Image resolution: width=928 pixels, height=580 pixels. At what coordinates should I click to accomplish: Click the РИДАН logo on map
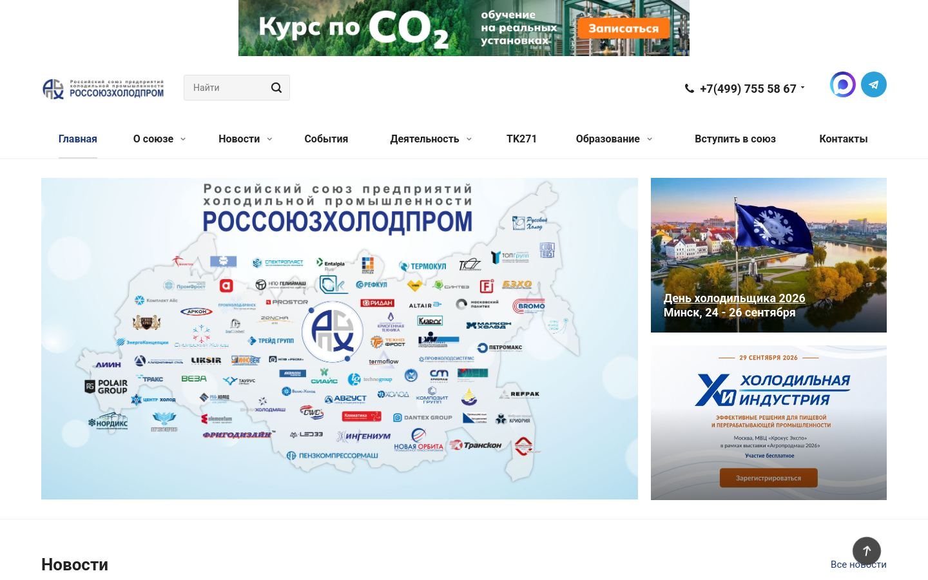pos(377,303)
